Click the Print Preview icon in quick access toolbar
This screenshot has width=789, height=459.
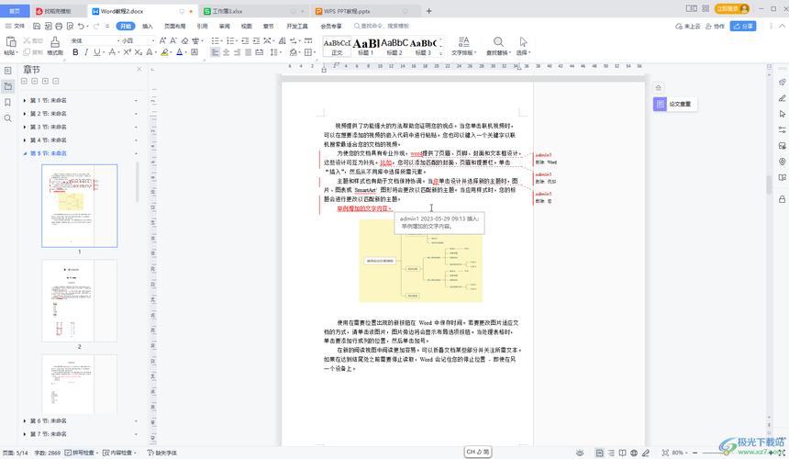(x=70, y=26)
